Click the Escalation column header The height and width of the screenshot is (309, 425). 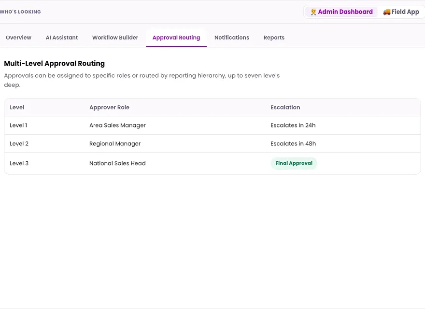click(x=285, y=107)
